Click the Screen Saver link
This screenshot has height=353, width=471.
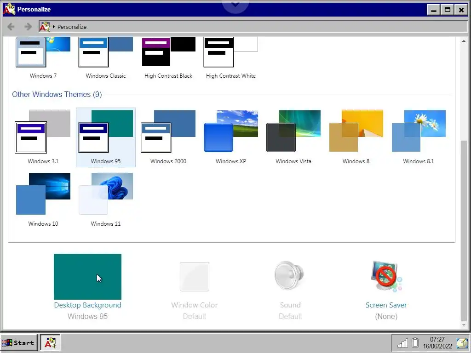click(x=386, y=305)
